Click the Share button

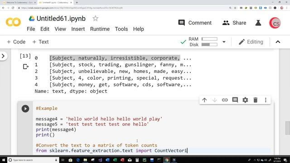pos(234,23)
